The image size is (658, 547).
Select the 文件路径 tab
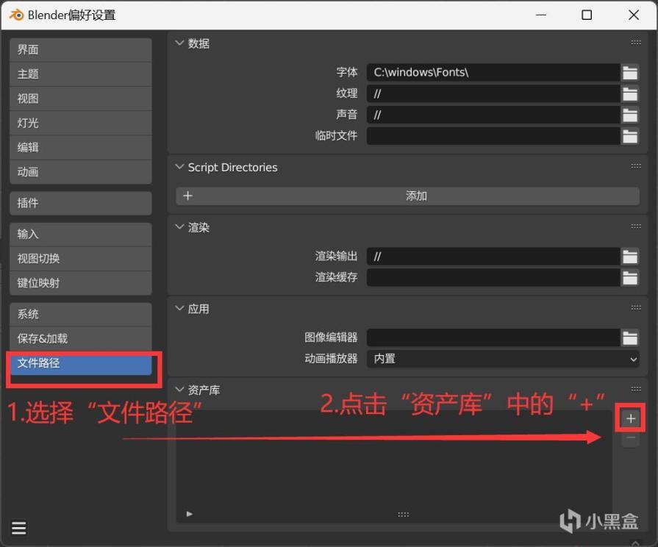coord(81,363)
